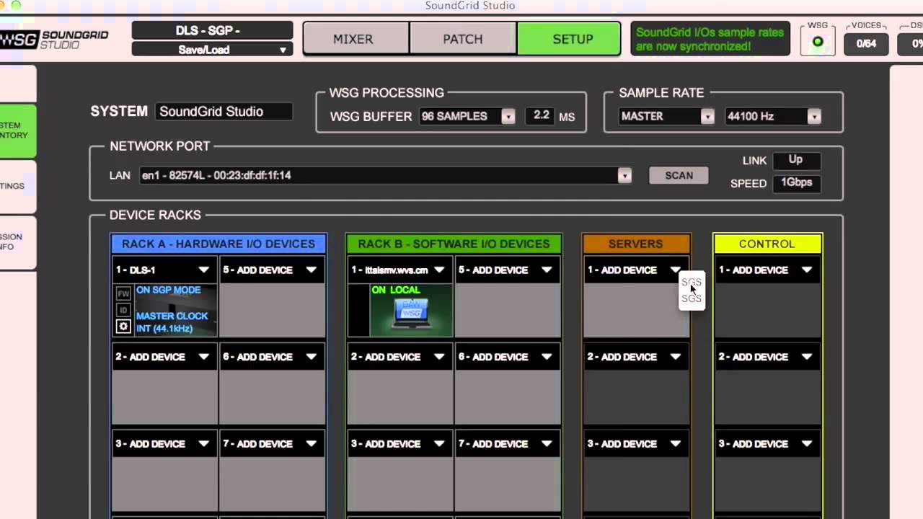The width and height of the screenshot is (923, 519).
Task: Open Control slot 2 Add Device menu
Action: (767, 357)
